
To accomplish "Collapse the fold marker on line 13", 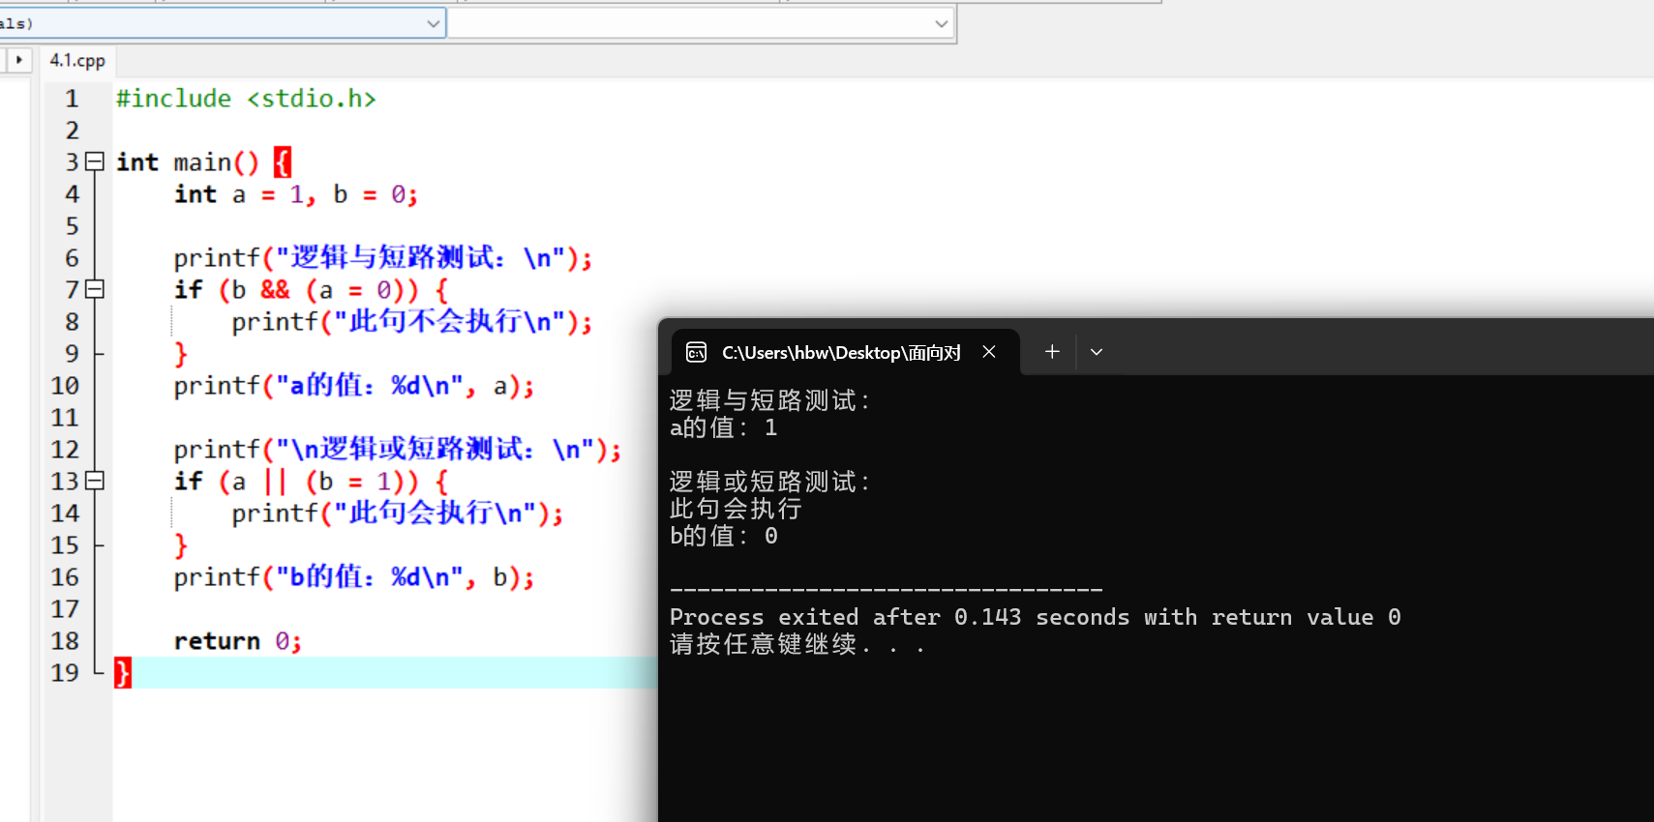I will (x=95, y=481).
